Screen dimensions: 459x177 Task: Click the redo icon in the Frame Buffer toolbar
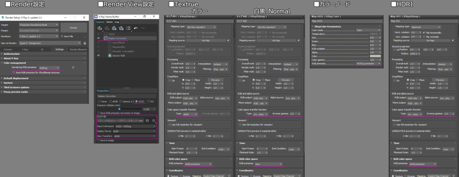coord(143,28)
